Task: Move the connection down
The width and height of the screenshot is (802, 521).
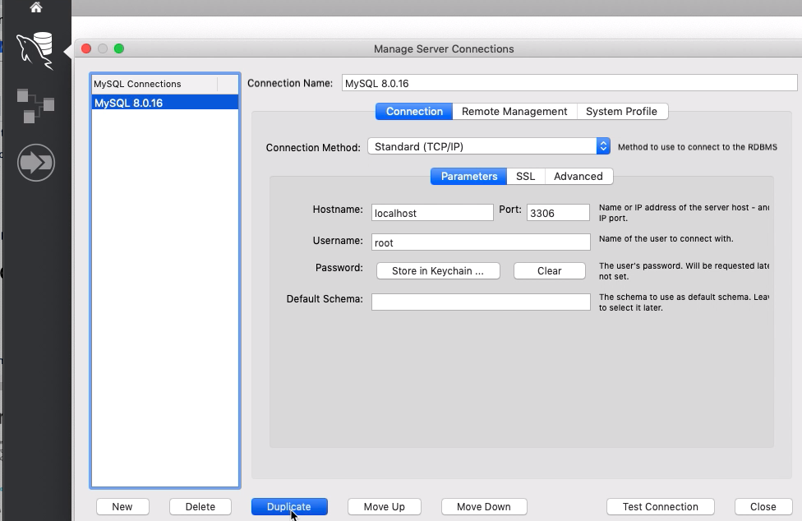Action: [x=484, y=507]
